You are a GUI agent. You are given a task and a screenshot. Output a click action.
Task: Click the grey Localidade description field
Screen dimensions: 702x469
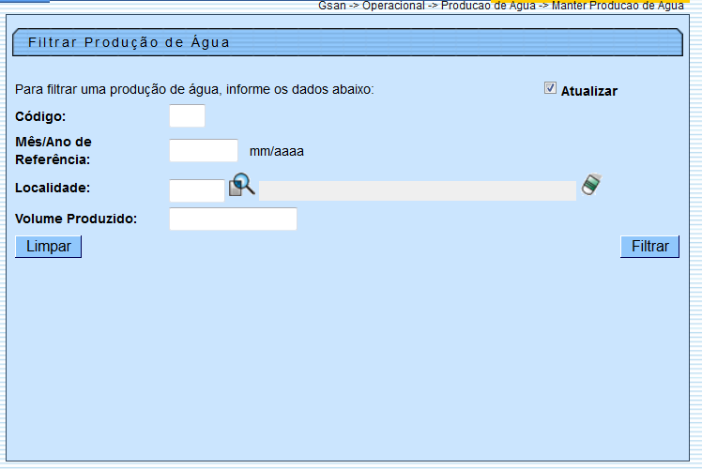pos(417,190)
